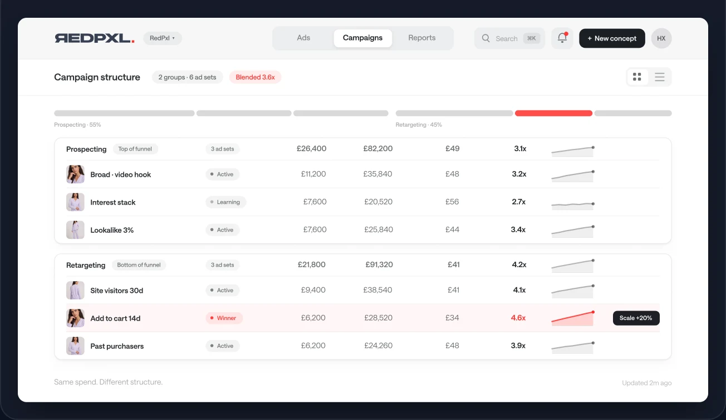726x420 pixels.
Task: Switch to grid view layout
Action: (637, 77)
